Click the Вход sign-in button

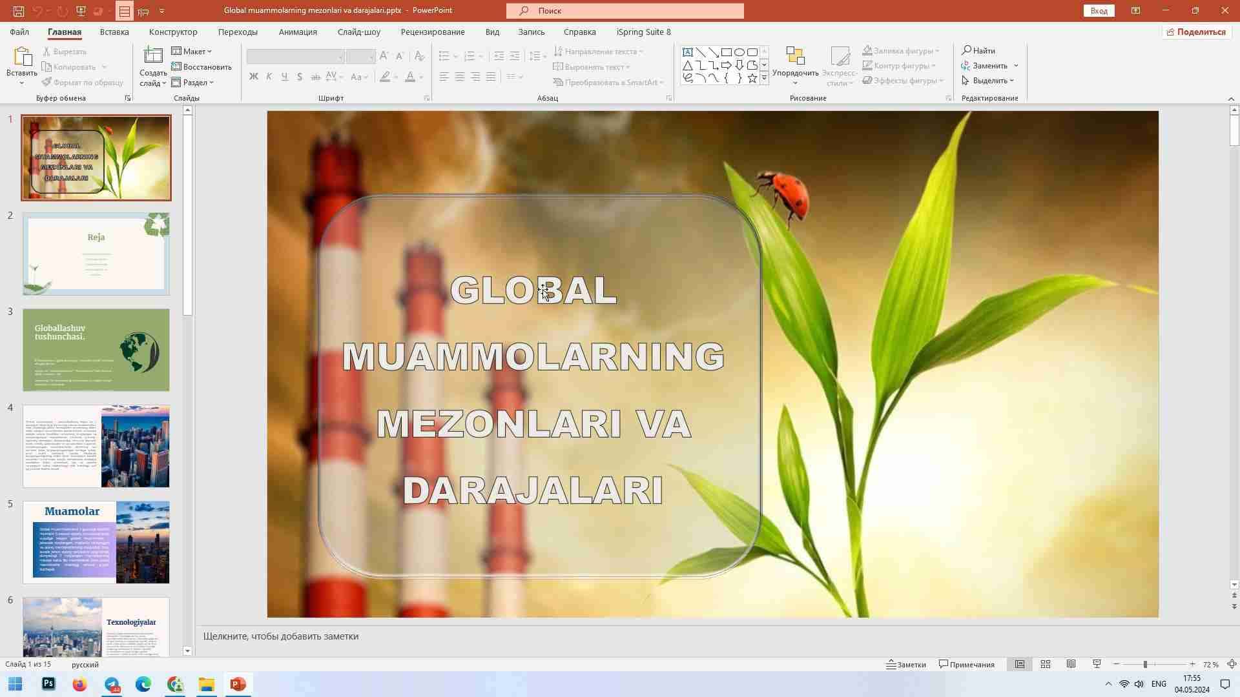click(x=1099, y=11)
